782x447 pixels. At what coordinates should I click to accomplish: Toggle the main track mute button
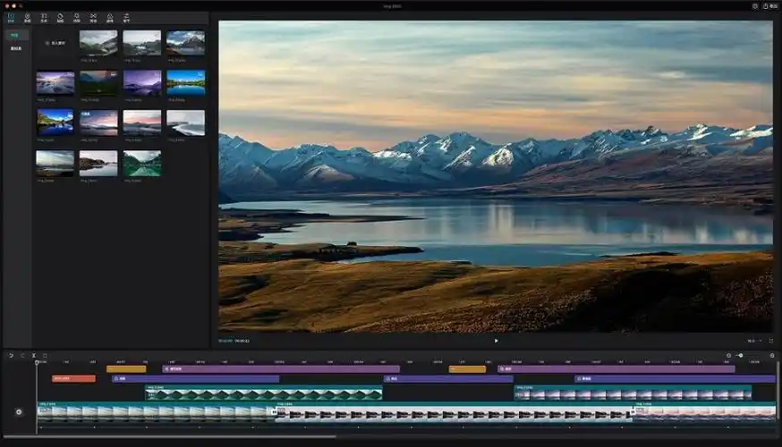point(19,411)
